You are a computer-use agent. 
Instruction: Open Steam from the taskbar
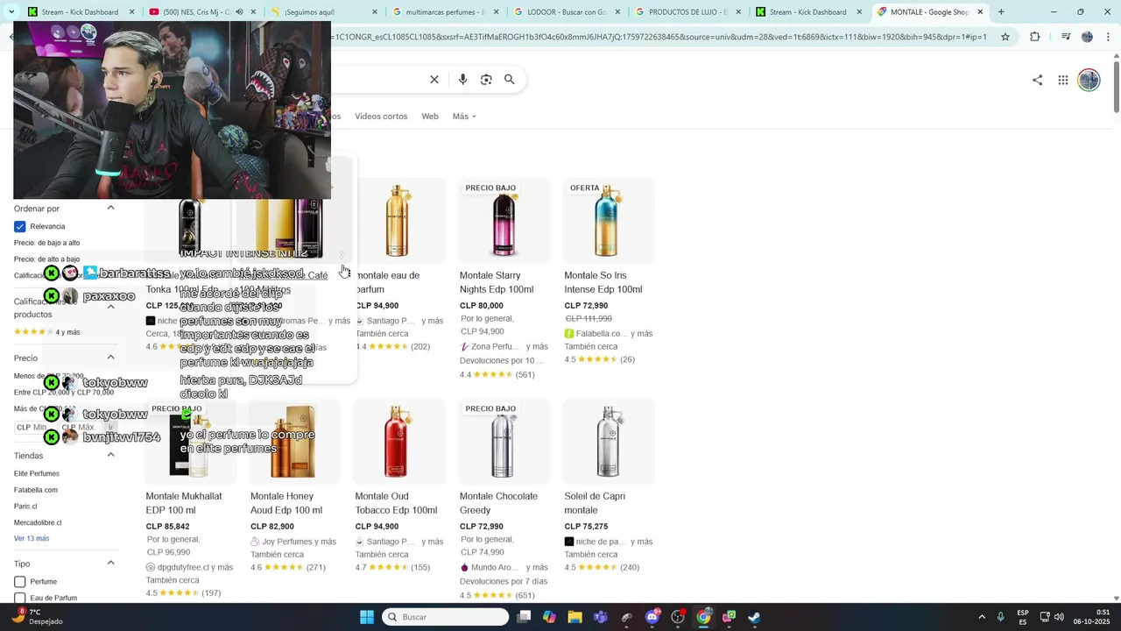(x=754, y=617)
